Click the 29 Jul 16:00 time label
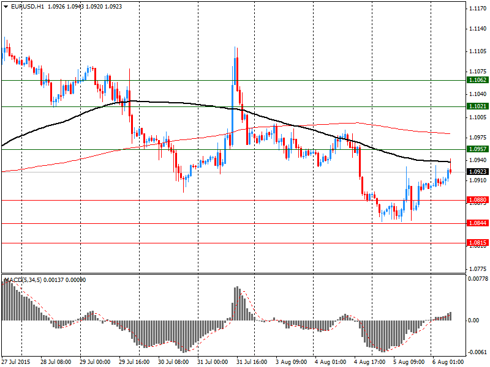This screenshot has width=490, height=367. point(134,362)
